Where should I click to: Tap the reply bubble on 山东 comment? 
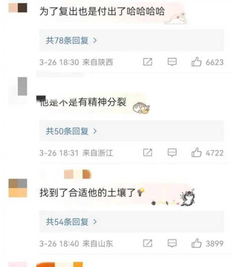172,243
